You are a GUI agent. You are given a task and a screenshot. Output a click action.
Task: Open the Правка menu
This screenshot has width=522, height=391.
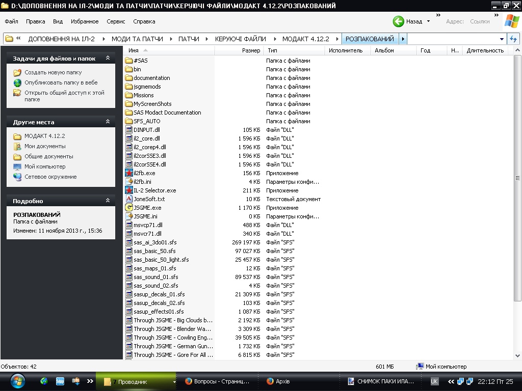[35, 21]
